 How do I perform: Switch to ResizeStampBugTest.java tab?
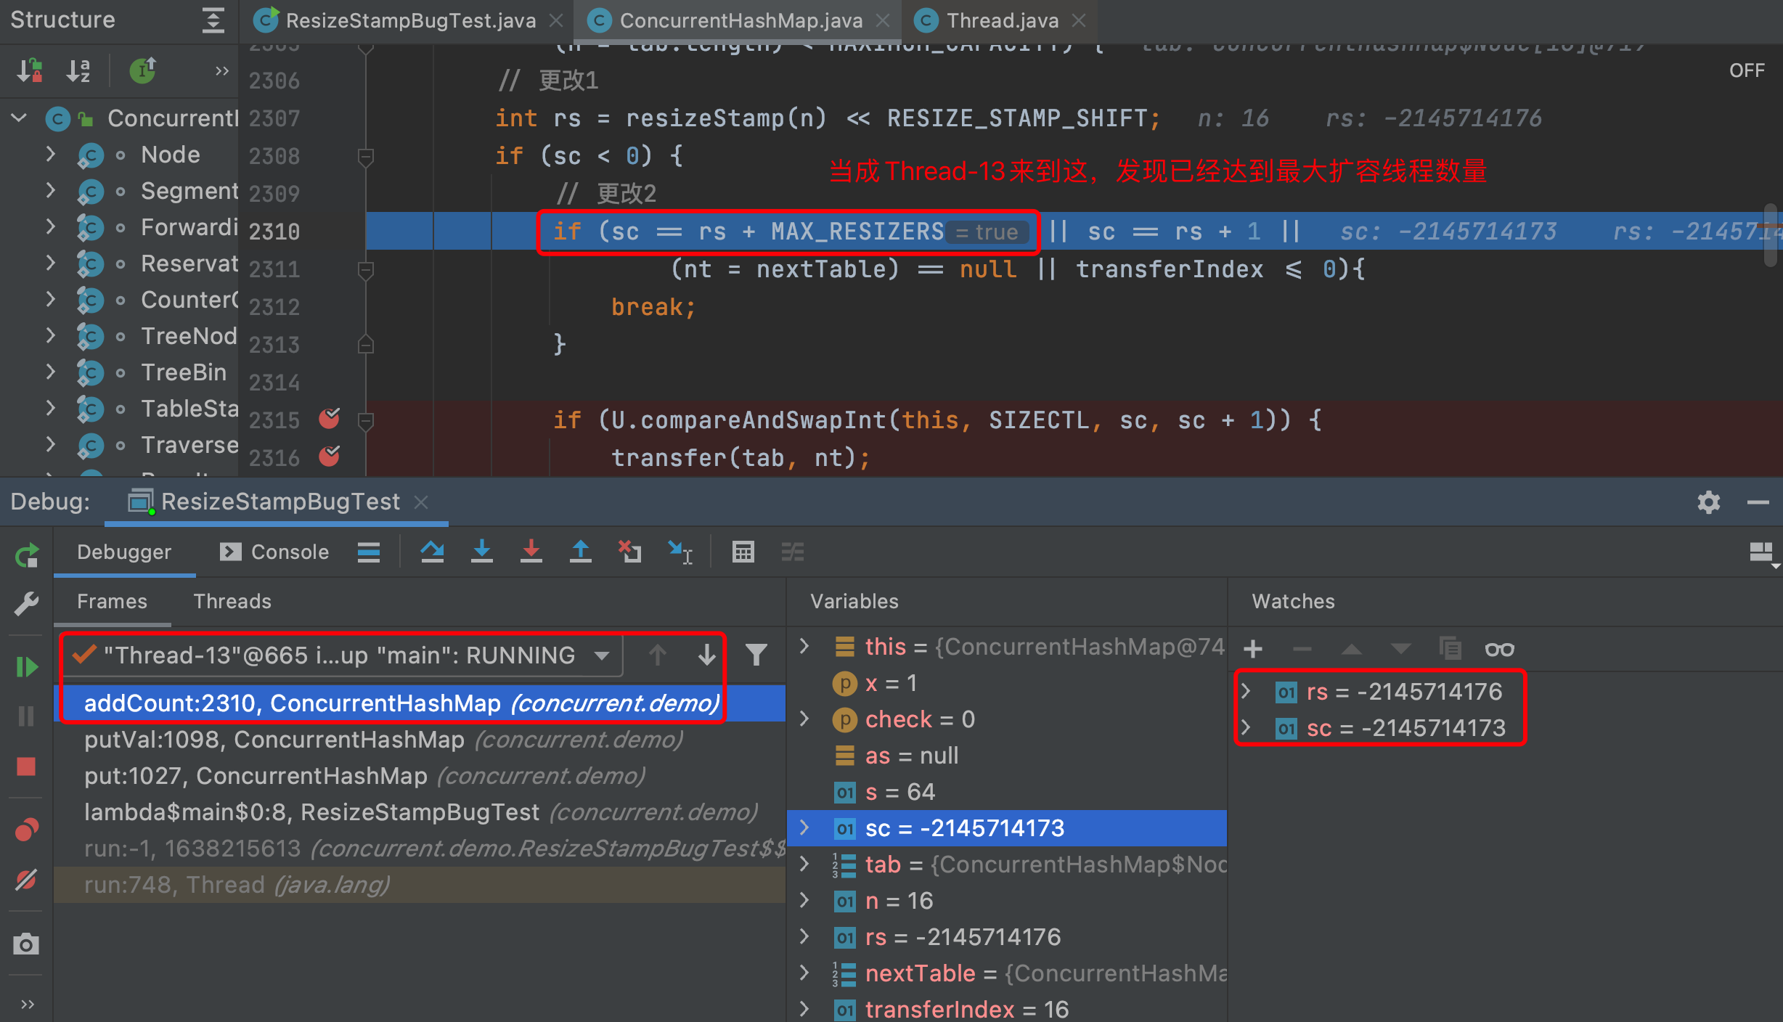411,20
